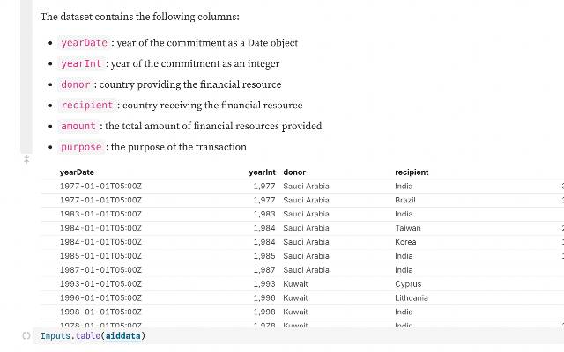The image size is (564, 352).
Task: Click the 1996-01-01 date cell
Action: [100, 298]
